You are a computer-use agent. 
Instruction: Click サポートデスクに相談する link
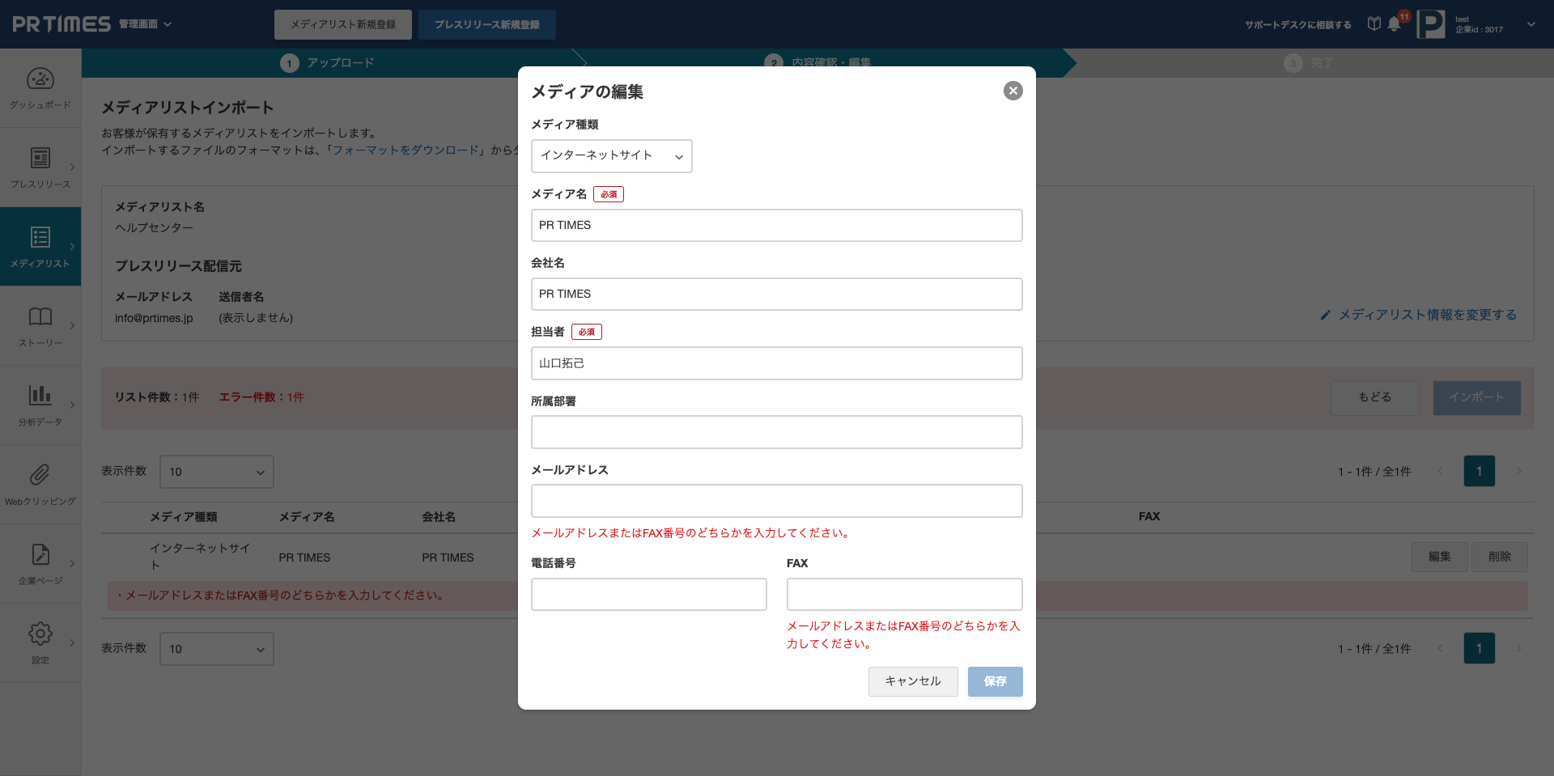1298,25
